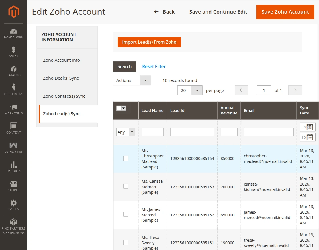Open the 'Any' filter dropdown
The image size is (319, 250).
126,132
